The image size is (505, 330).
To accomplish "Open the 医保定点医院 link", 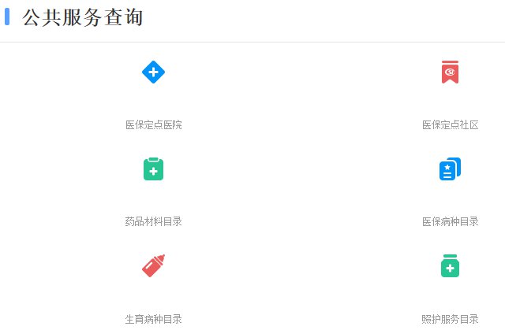I will tap(154, 124).
